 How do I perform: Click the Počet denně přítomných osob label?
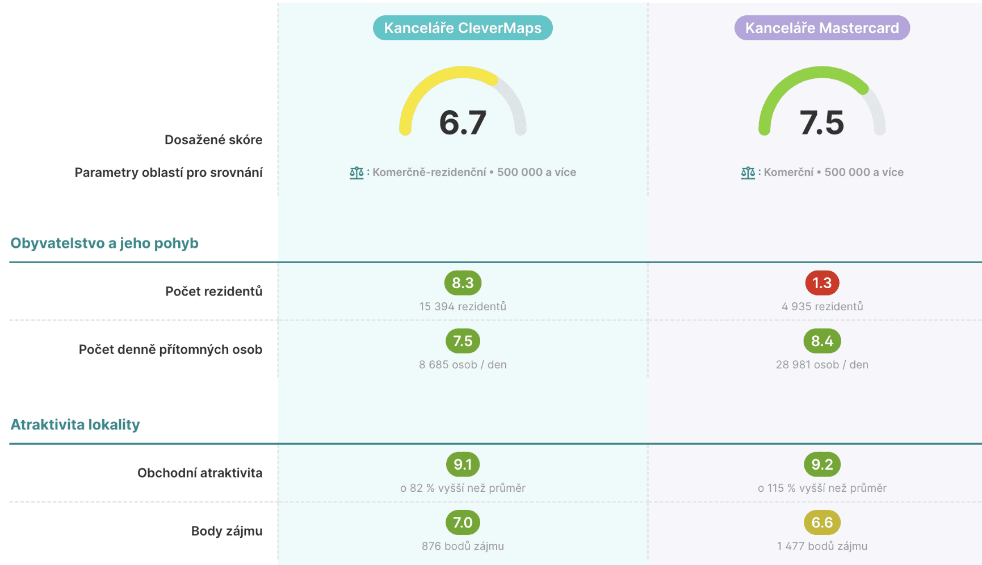(x=170, y=349)
